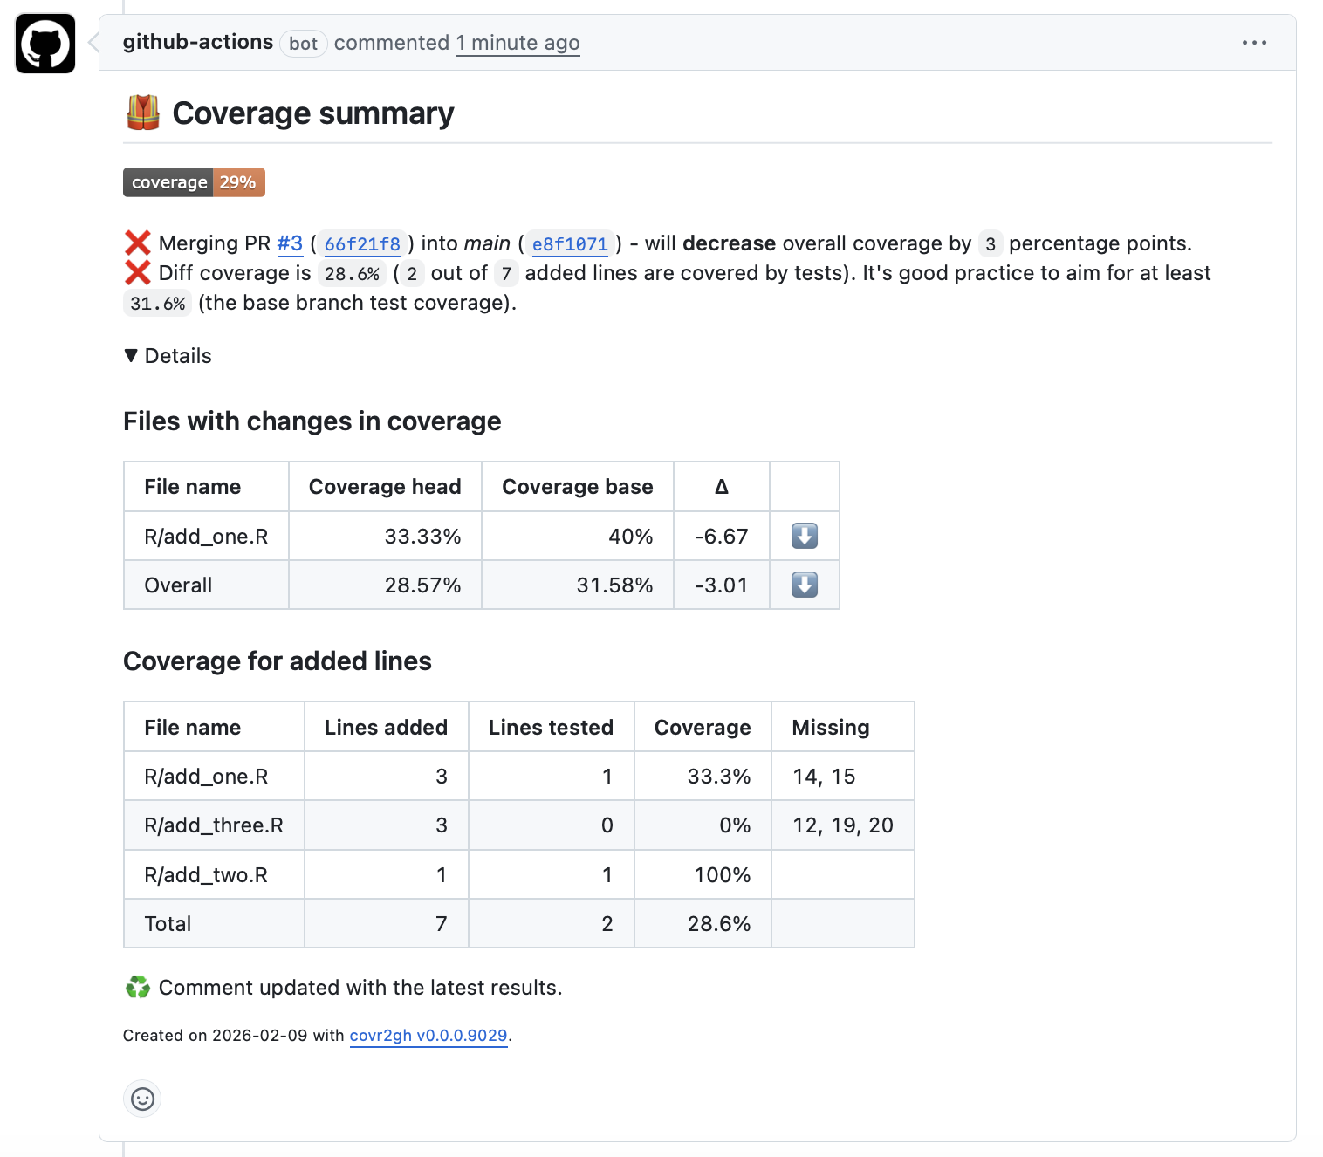Image resolution: width=1323 pixels, height=1157 pixels.
Task: Click the safety vest emoji in the heading
Action: pyautogui.click(x=142, y=112)
